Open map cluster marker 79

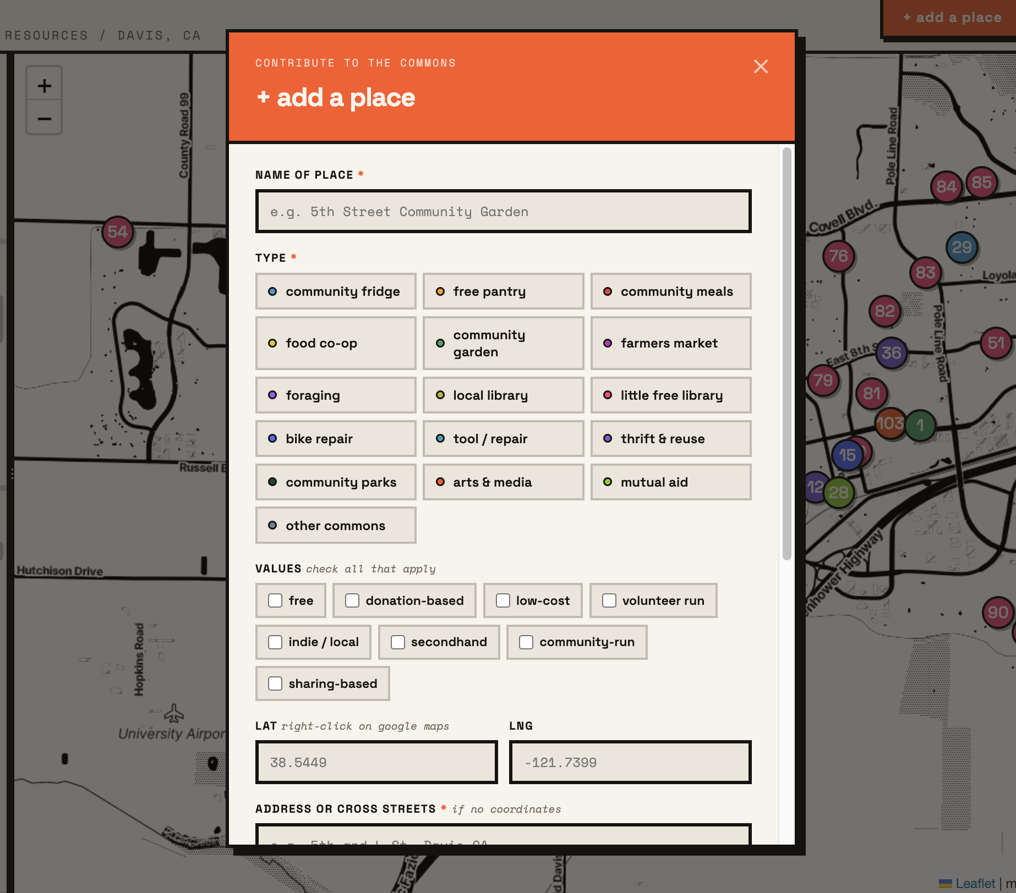click(823, 380)
